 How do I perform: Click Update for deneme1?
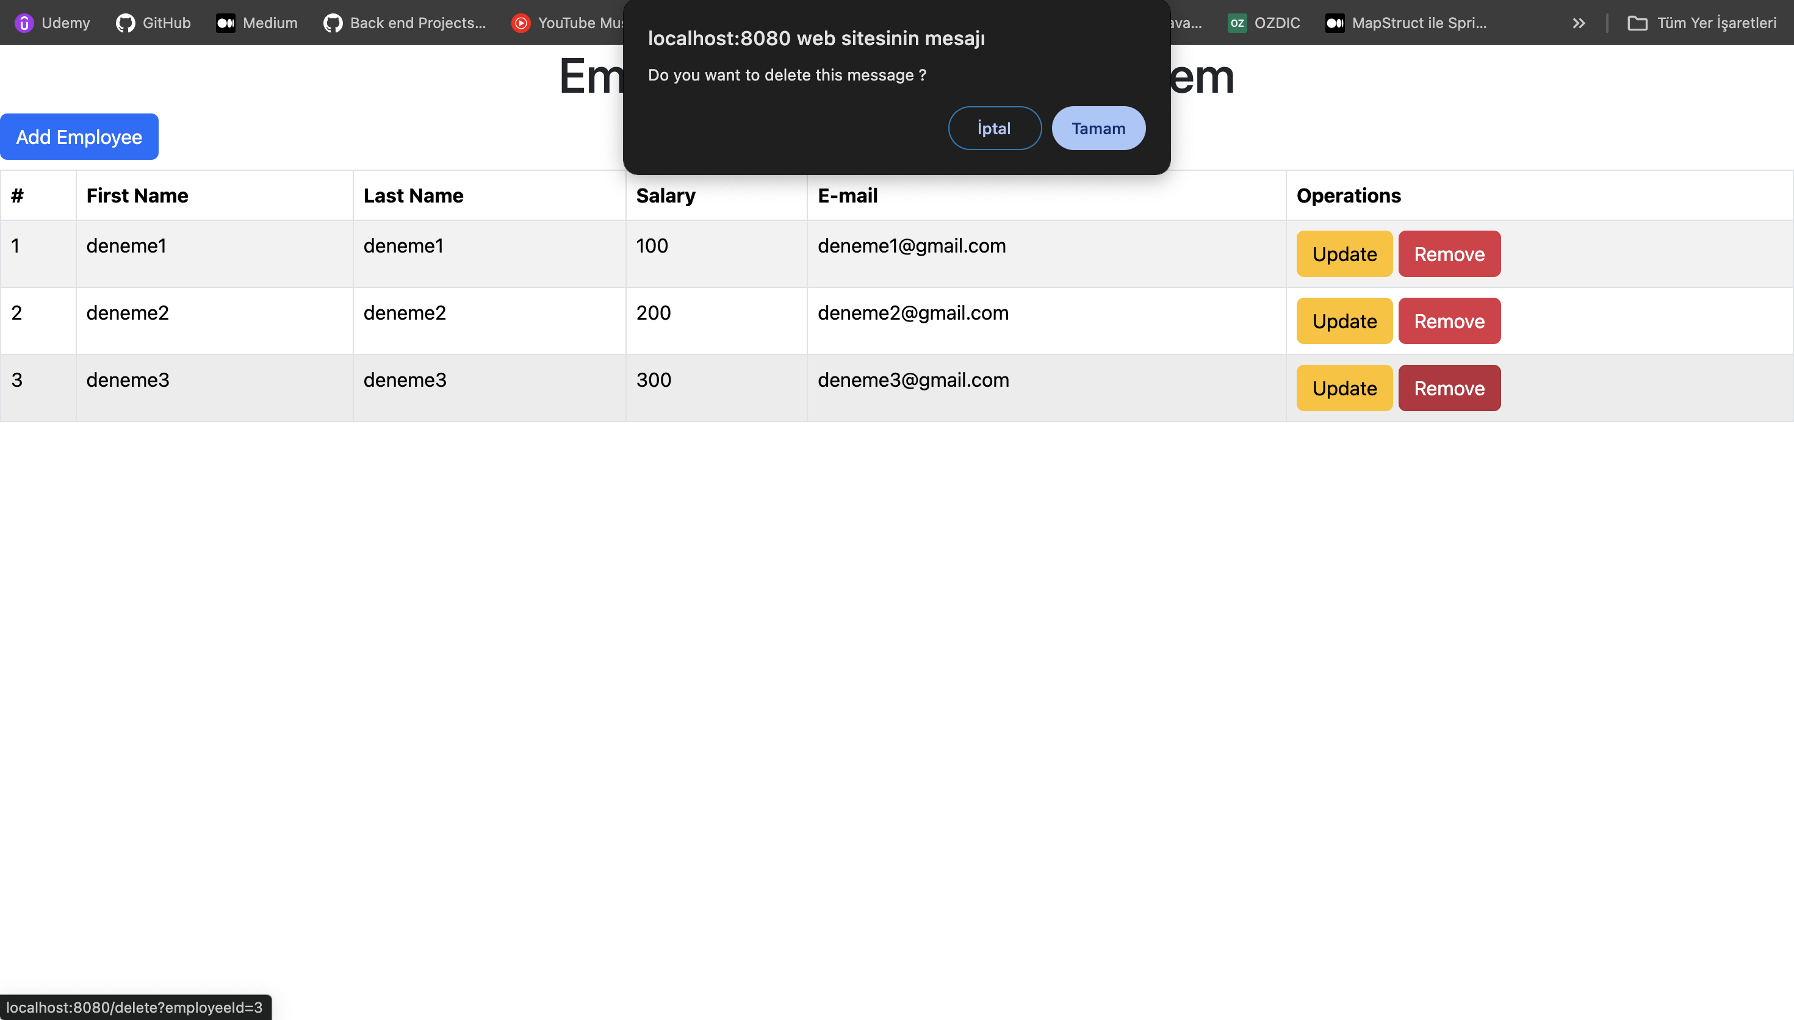pos(1344,254)
